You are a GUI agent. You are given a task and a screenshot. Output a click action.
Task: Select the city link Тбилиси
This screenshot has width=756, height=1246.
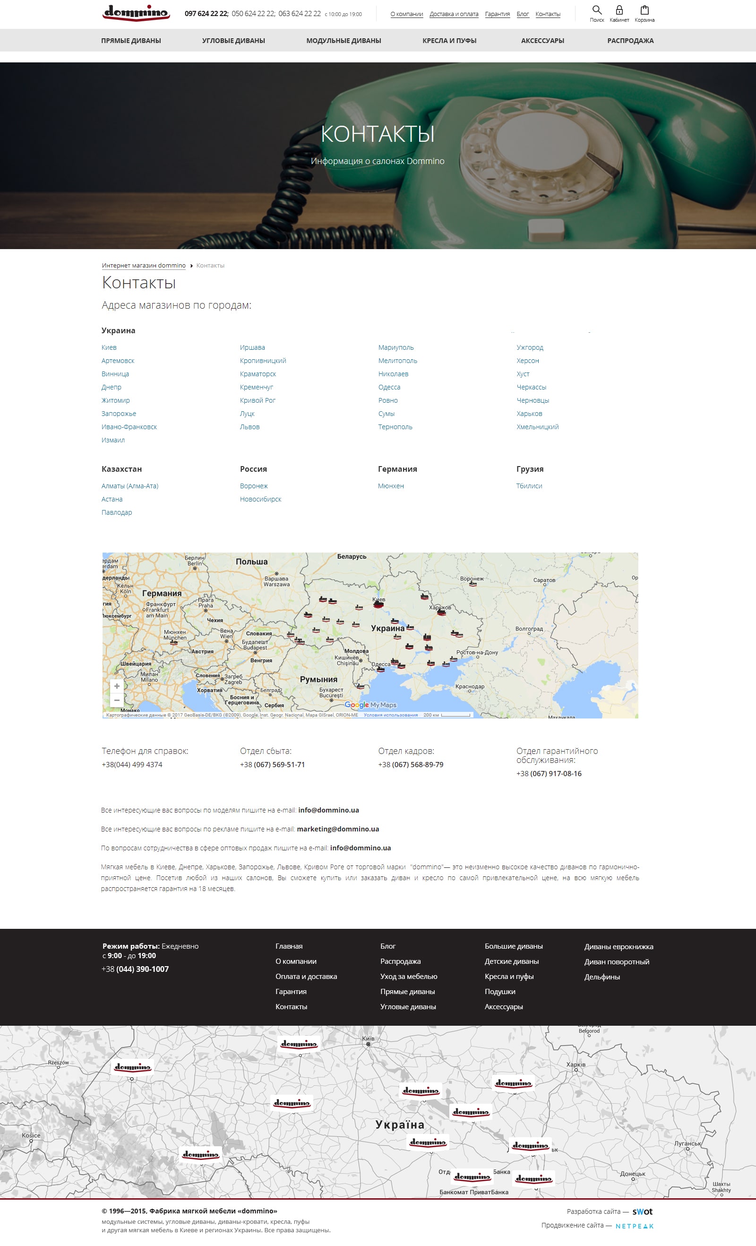529,486
